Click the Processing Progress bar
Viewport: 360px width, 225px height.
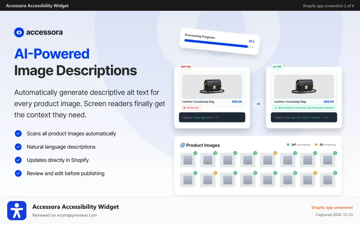click(x=219, y=44)
